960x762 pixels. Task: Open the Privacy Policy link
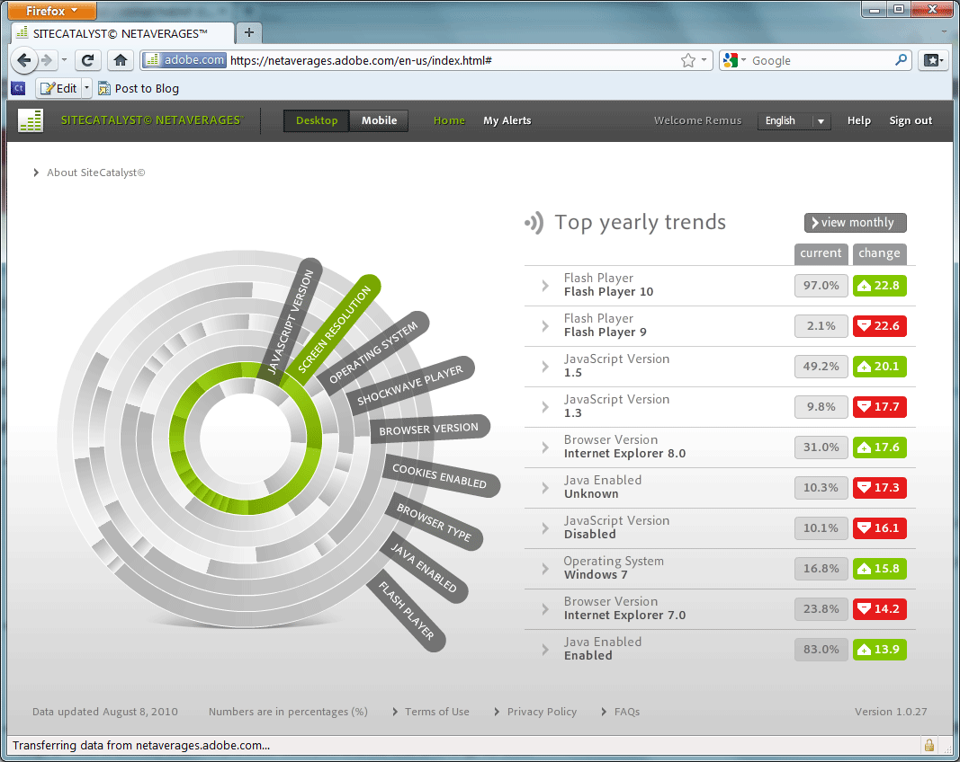coord(541,711)
